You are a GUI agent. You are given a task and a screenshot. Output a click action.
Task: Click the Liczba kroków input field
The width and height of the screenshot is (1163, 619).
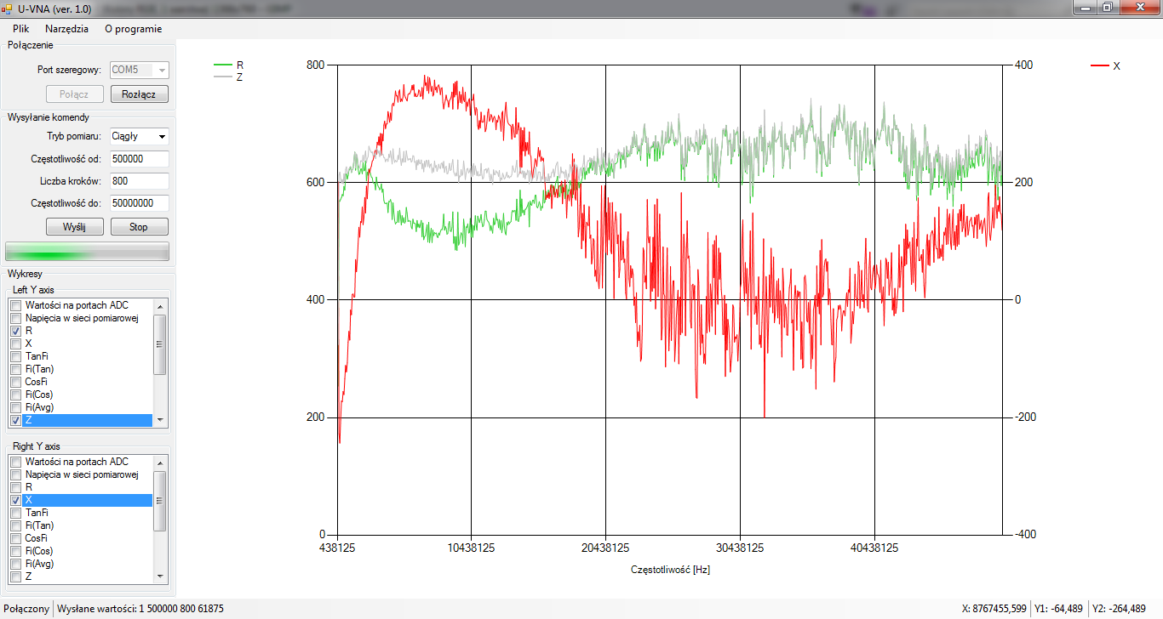pos(139,181)
